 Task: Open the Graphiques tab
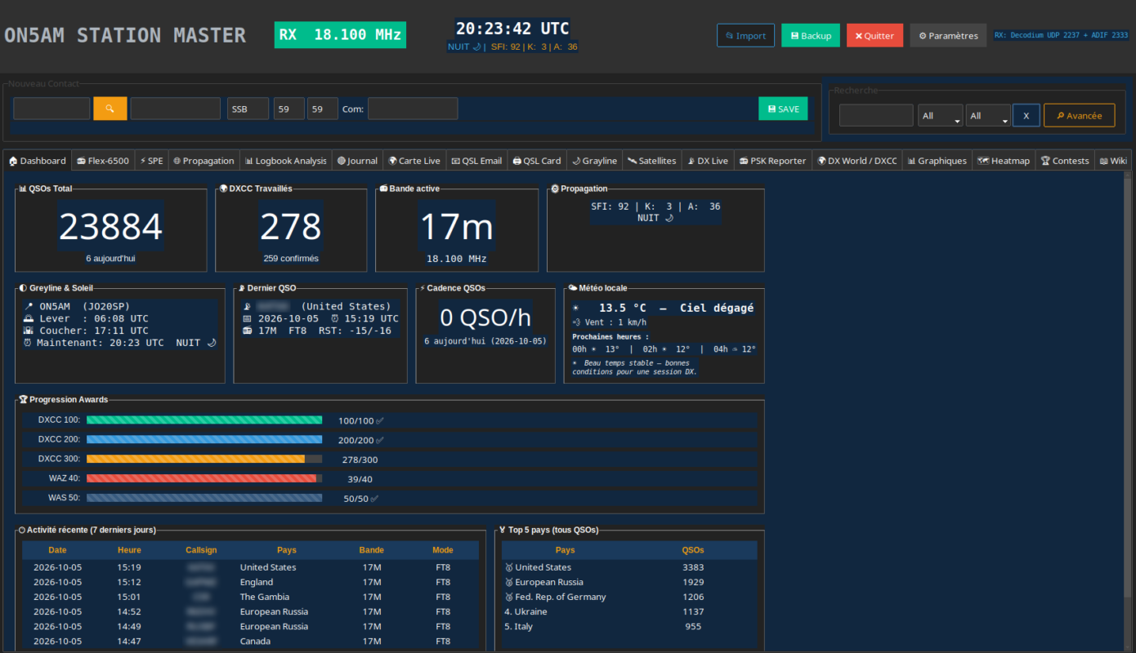point(937,161)
